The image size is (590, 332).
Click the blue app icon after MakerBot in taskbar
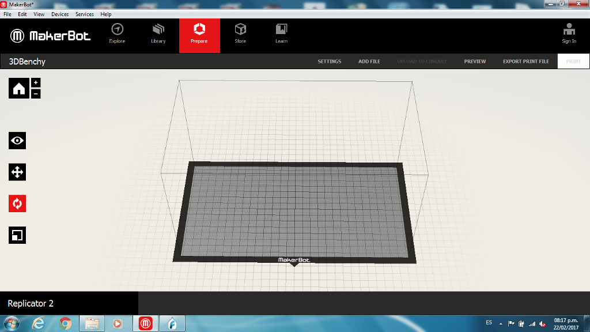[x=172, y=323]
